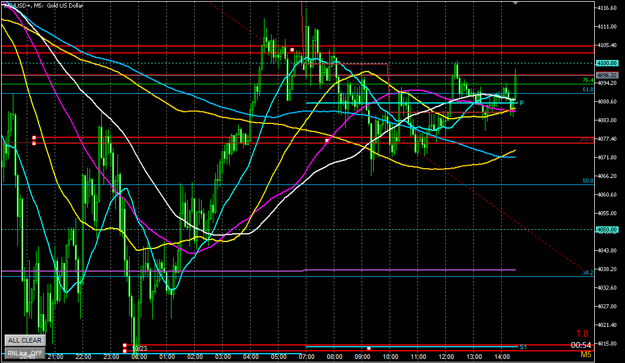Select the 61.8 Fibonacci level label
This screenshot has height=363, width=625.
coord(587,90)
